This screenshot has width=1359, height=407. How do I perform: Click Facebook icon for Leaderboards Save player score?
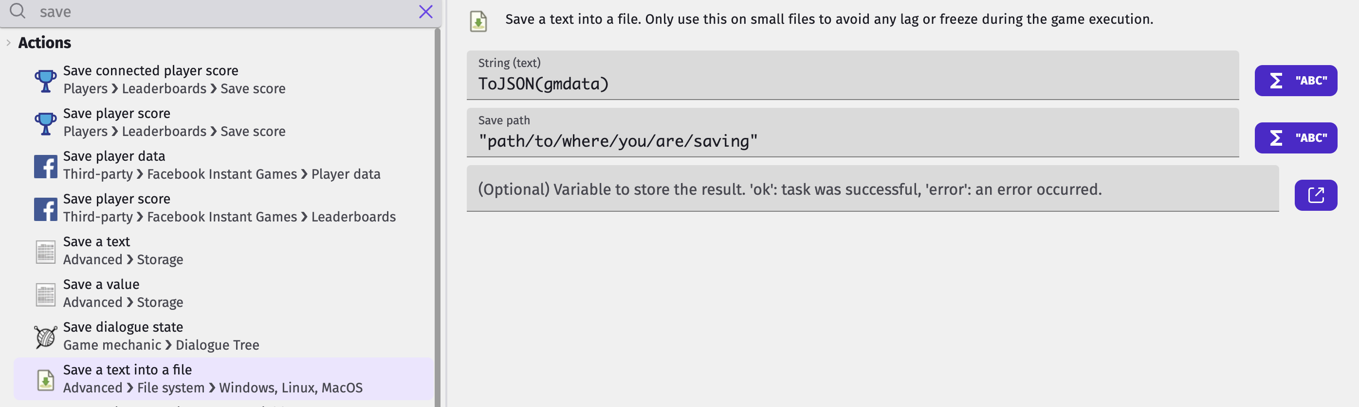46,209
